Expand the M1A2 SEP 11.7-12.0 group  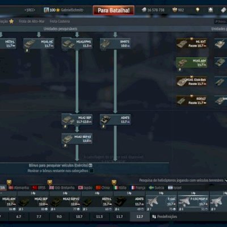pos(77,120)
